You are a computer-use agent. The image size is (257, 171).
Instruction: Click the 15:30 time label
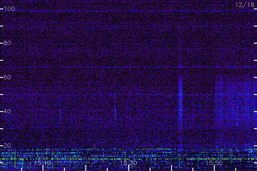tap(128, 163)
